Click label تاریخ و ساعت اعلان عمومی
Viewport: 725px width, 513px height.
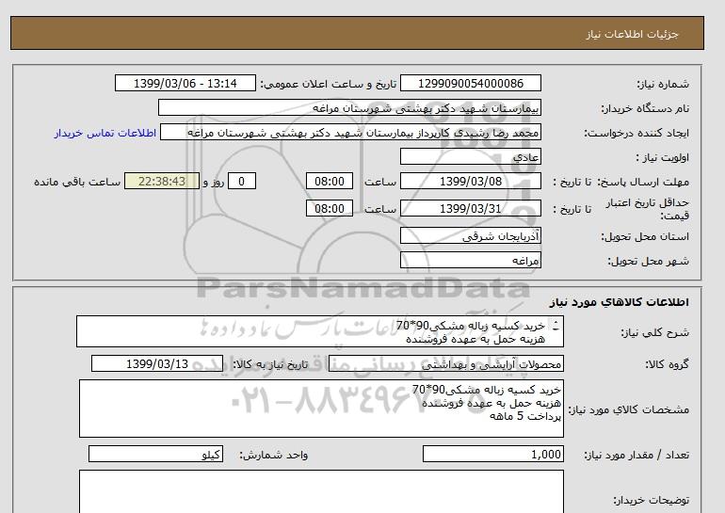click(329, 84)
